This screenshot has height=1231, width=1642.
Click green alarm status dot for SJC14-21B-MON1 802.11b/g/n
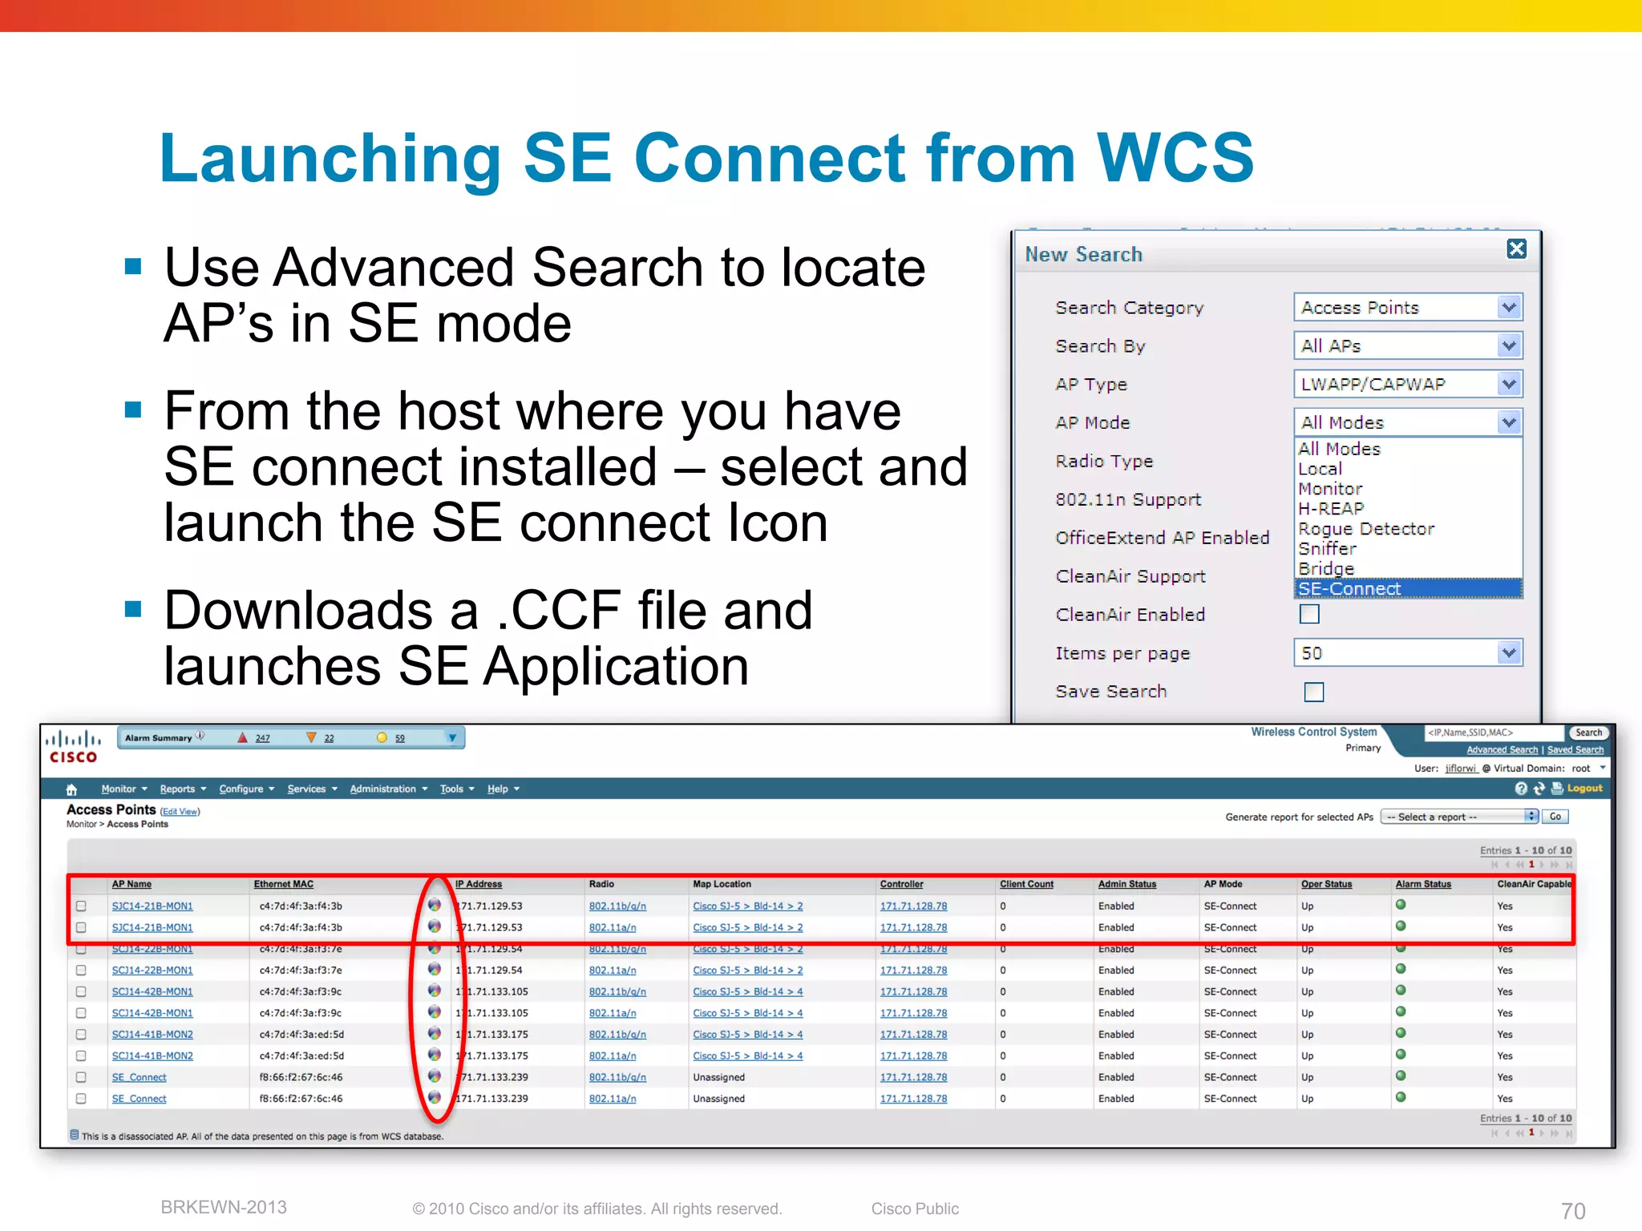(x=1401, y=905)
